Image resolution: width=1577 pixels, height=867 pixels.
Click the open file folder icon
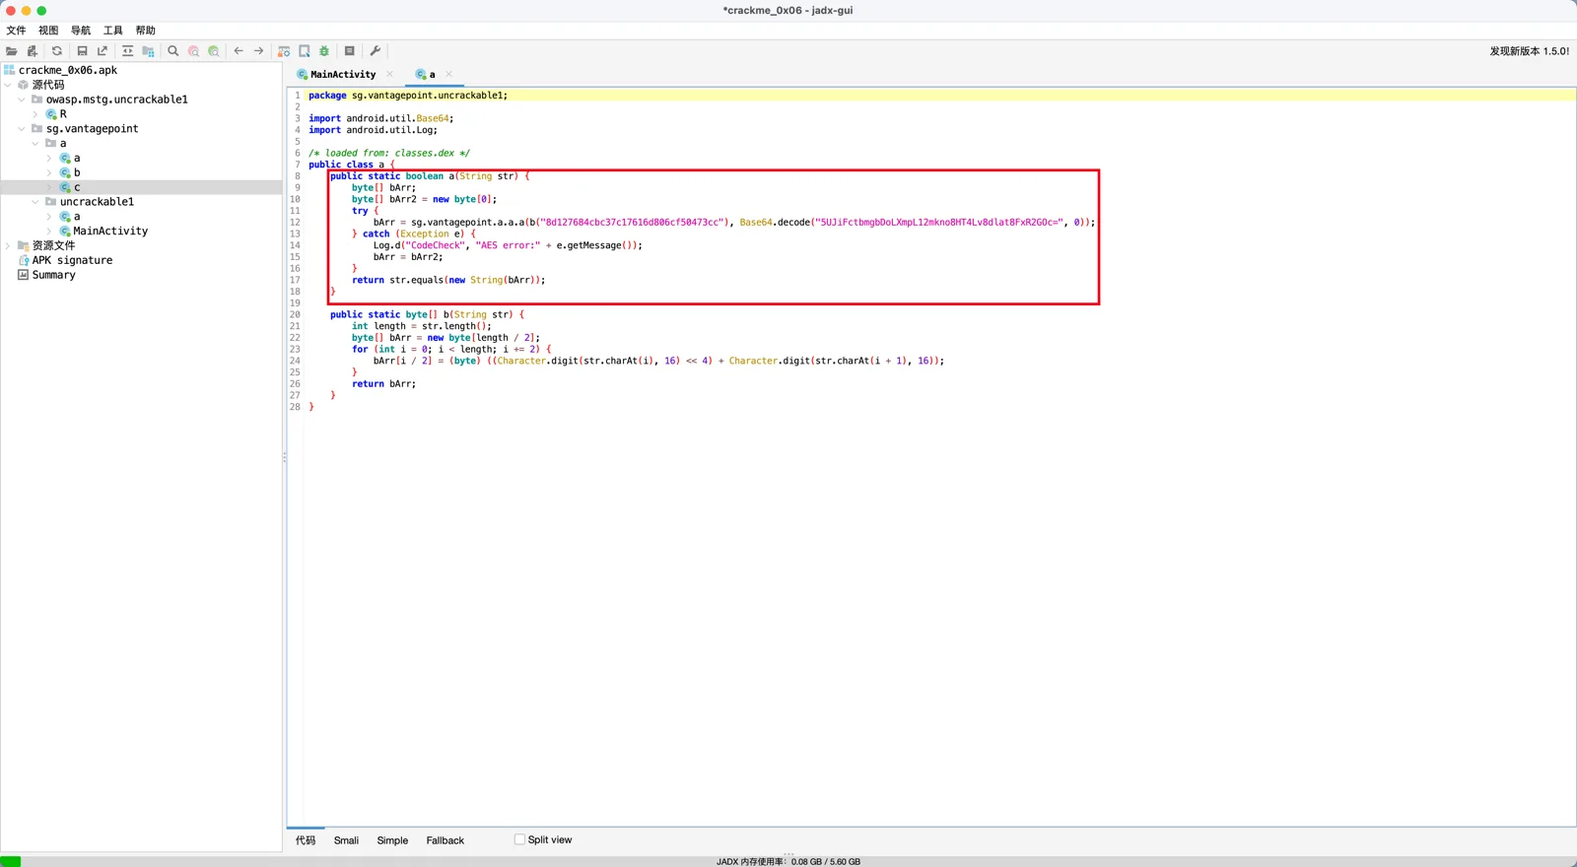(x=12, y=51)
